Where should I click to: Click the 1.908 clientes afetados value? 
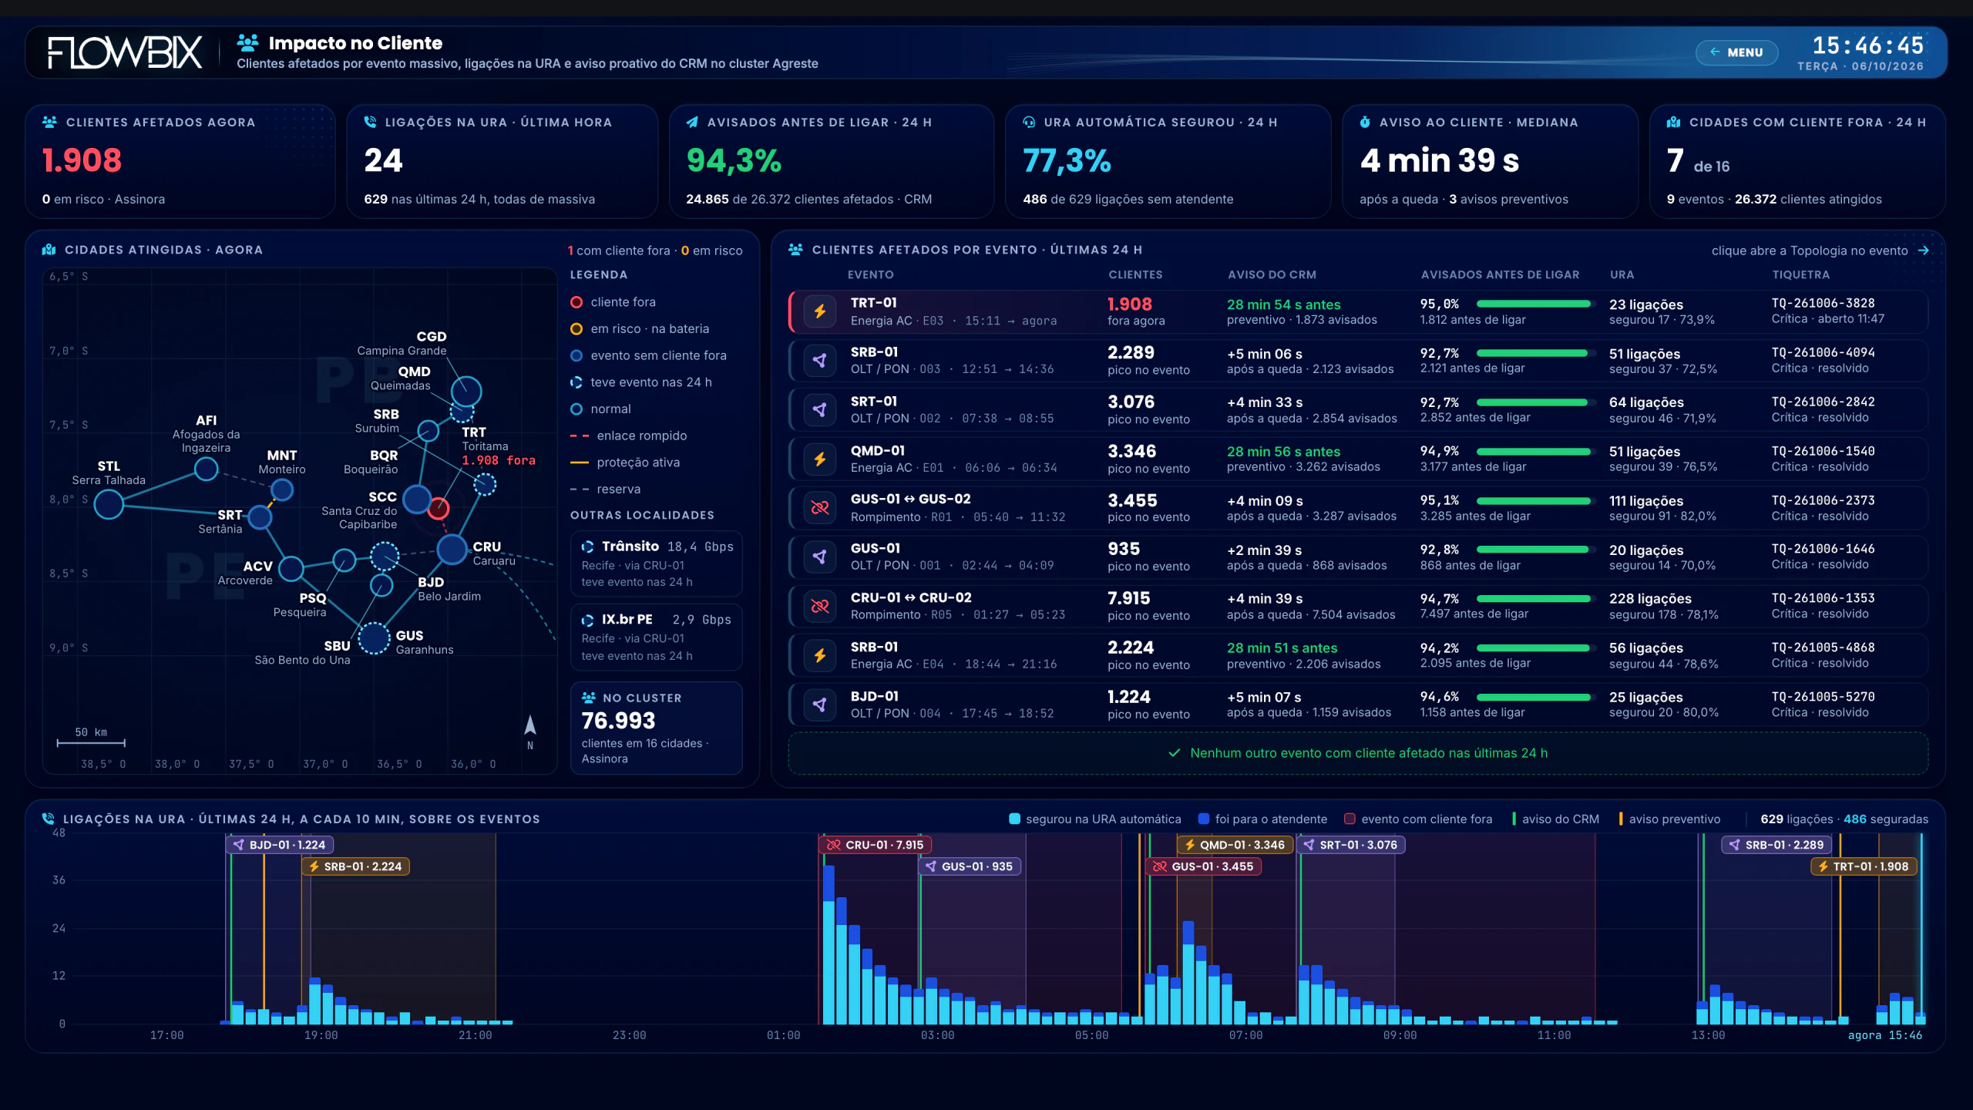(x=82, y=160)
